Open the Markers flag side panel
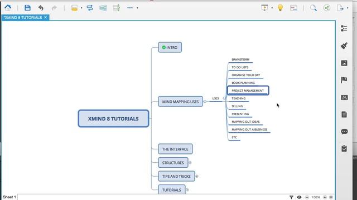The height and width of the screenshot is (200, 357). click(x=344, y=80)
